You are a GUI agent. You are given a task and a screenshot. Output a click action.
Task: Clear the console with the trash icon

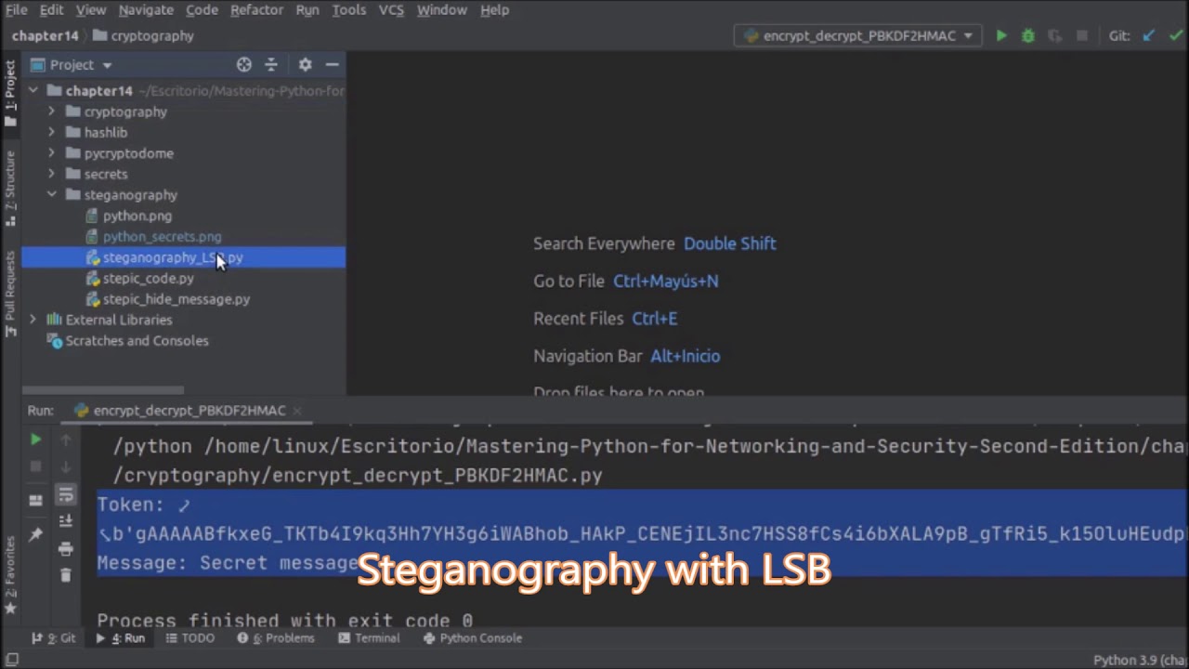[x=65, y=575]
